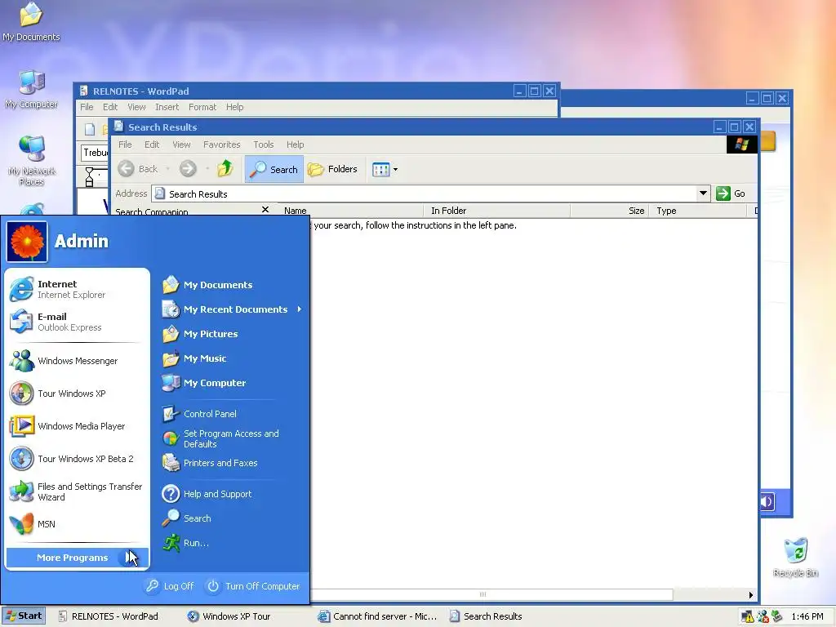Open My Computer from Start menu
Viewport: 836px width, 627px height.
pos(233,383)
